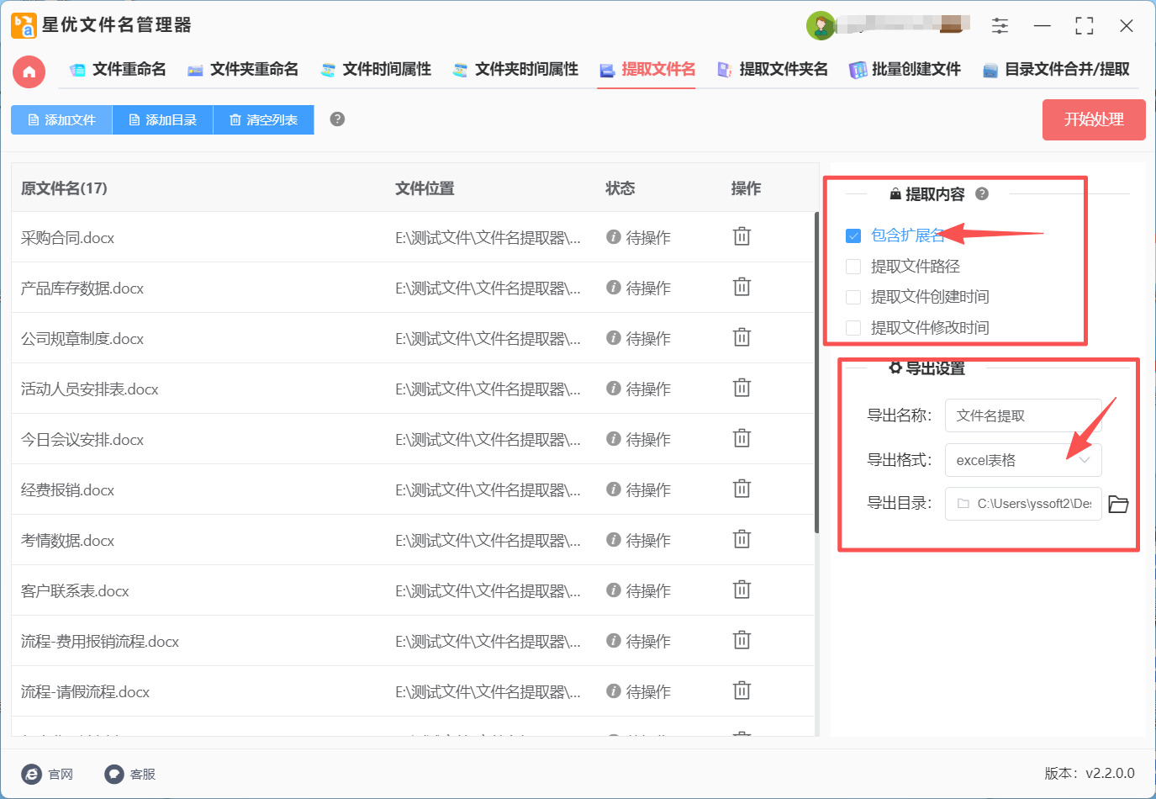Open the 目录文件合并/提取 tab
This screenshot has height=799, width=1156.
[1056, 70]
